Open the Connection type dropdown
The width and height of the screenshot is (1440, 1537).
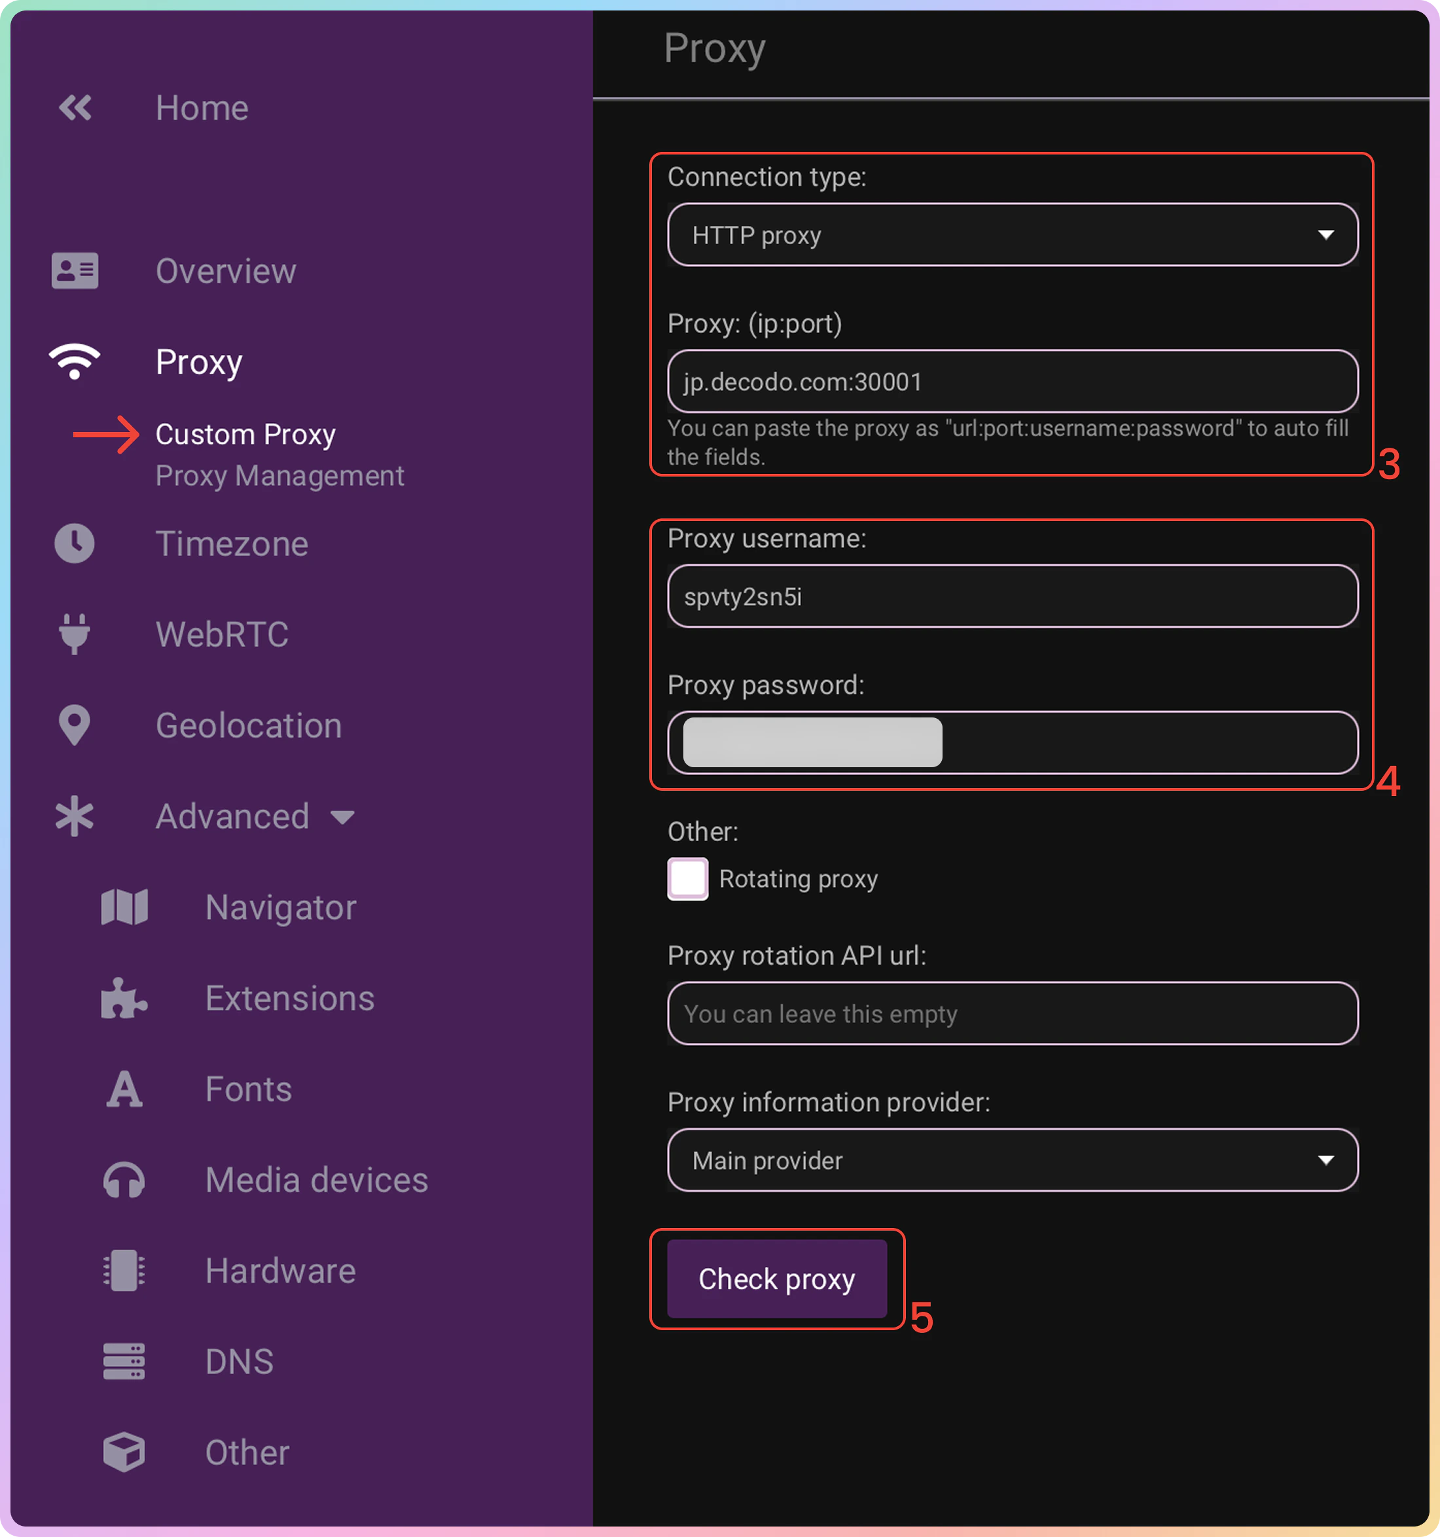pos(1012,235)
